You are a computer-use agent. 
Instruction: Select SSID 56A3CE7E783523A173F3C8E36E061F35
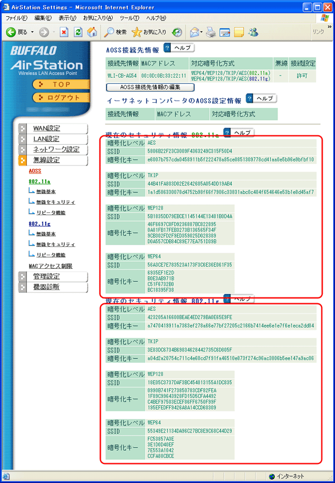pyautogui.click(x=190, y=265)
